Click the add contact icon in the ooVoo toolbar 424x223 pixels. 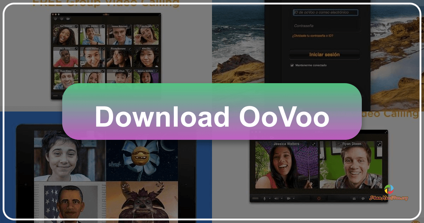55,19
